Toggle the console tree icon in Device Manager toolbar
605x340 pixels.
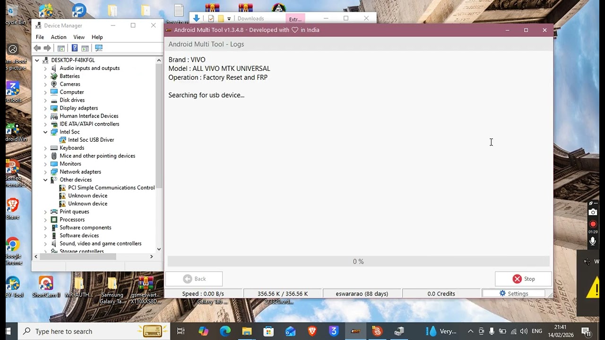pos(61,48)
